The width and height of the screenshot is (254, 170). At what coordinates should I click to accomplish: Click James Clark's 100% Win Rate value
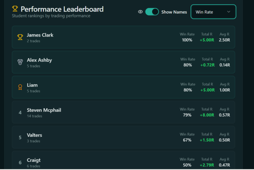click(187, 40)
